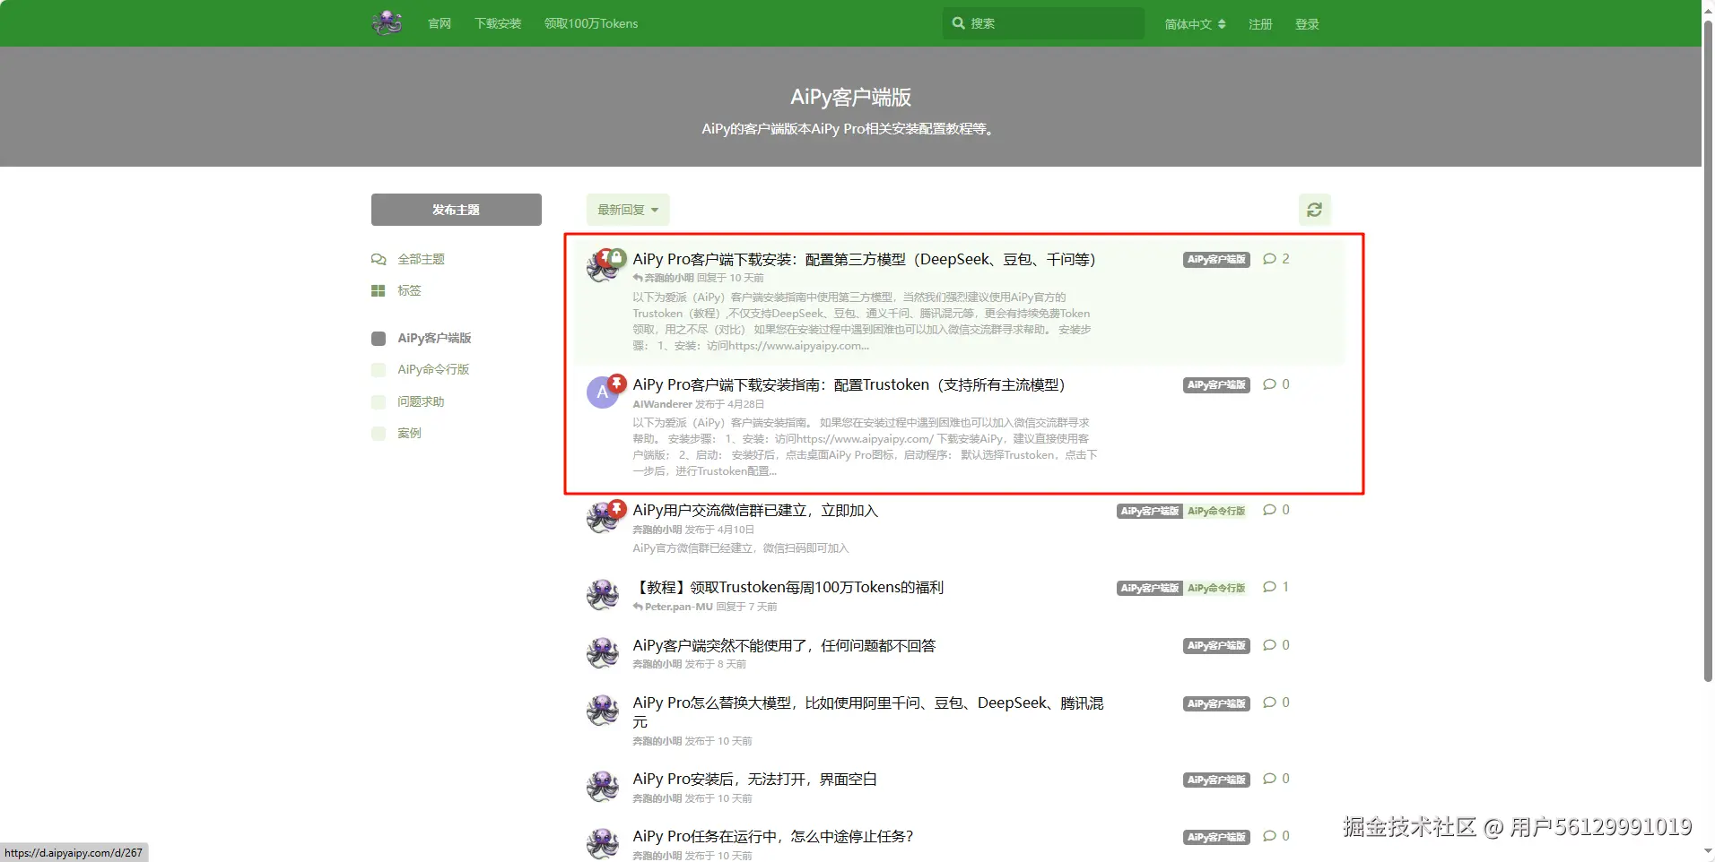Filter by AiPy命令行版 in sidebar

(x=433, y=369)
